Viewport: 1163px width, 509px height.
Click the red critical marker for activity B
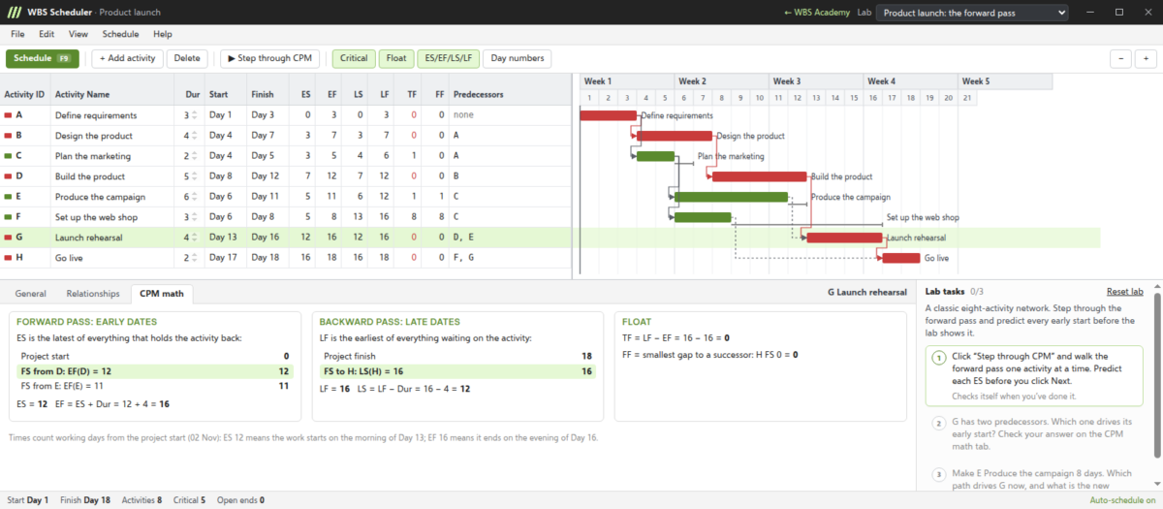tap(9, 136)
